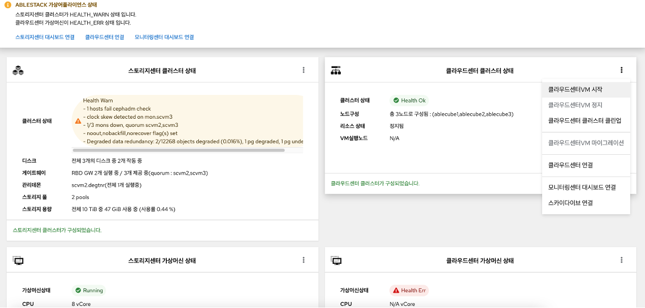Viewport: 645px width, 308px height.
Task: Click the Running status badge
Action: pyautogui.click(x=89, y=290)
